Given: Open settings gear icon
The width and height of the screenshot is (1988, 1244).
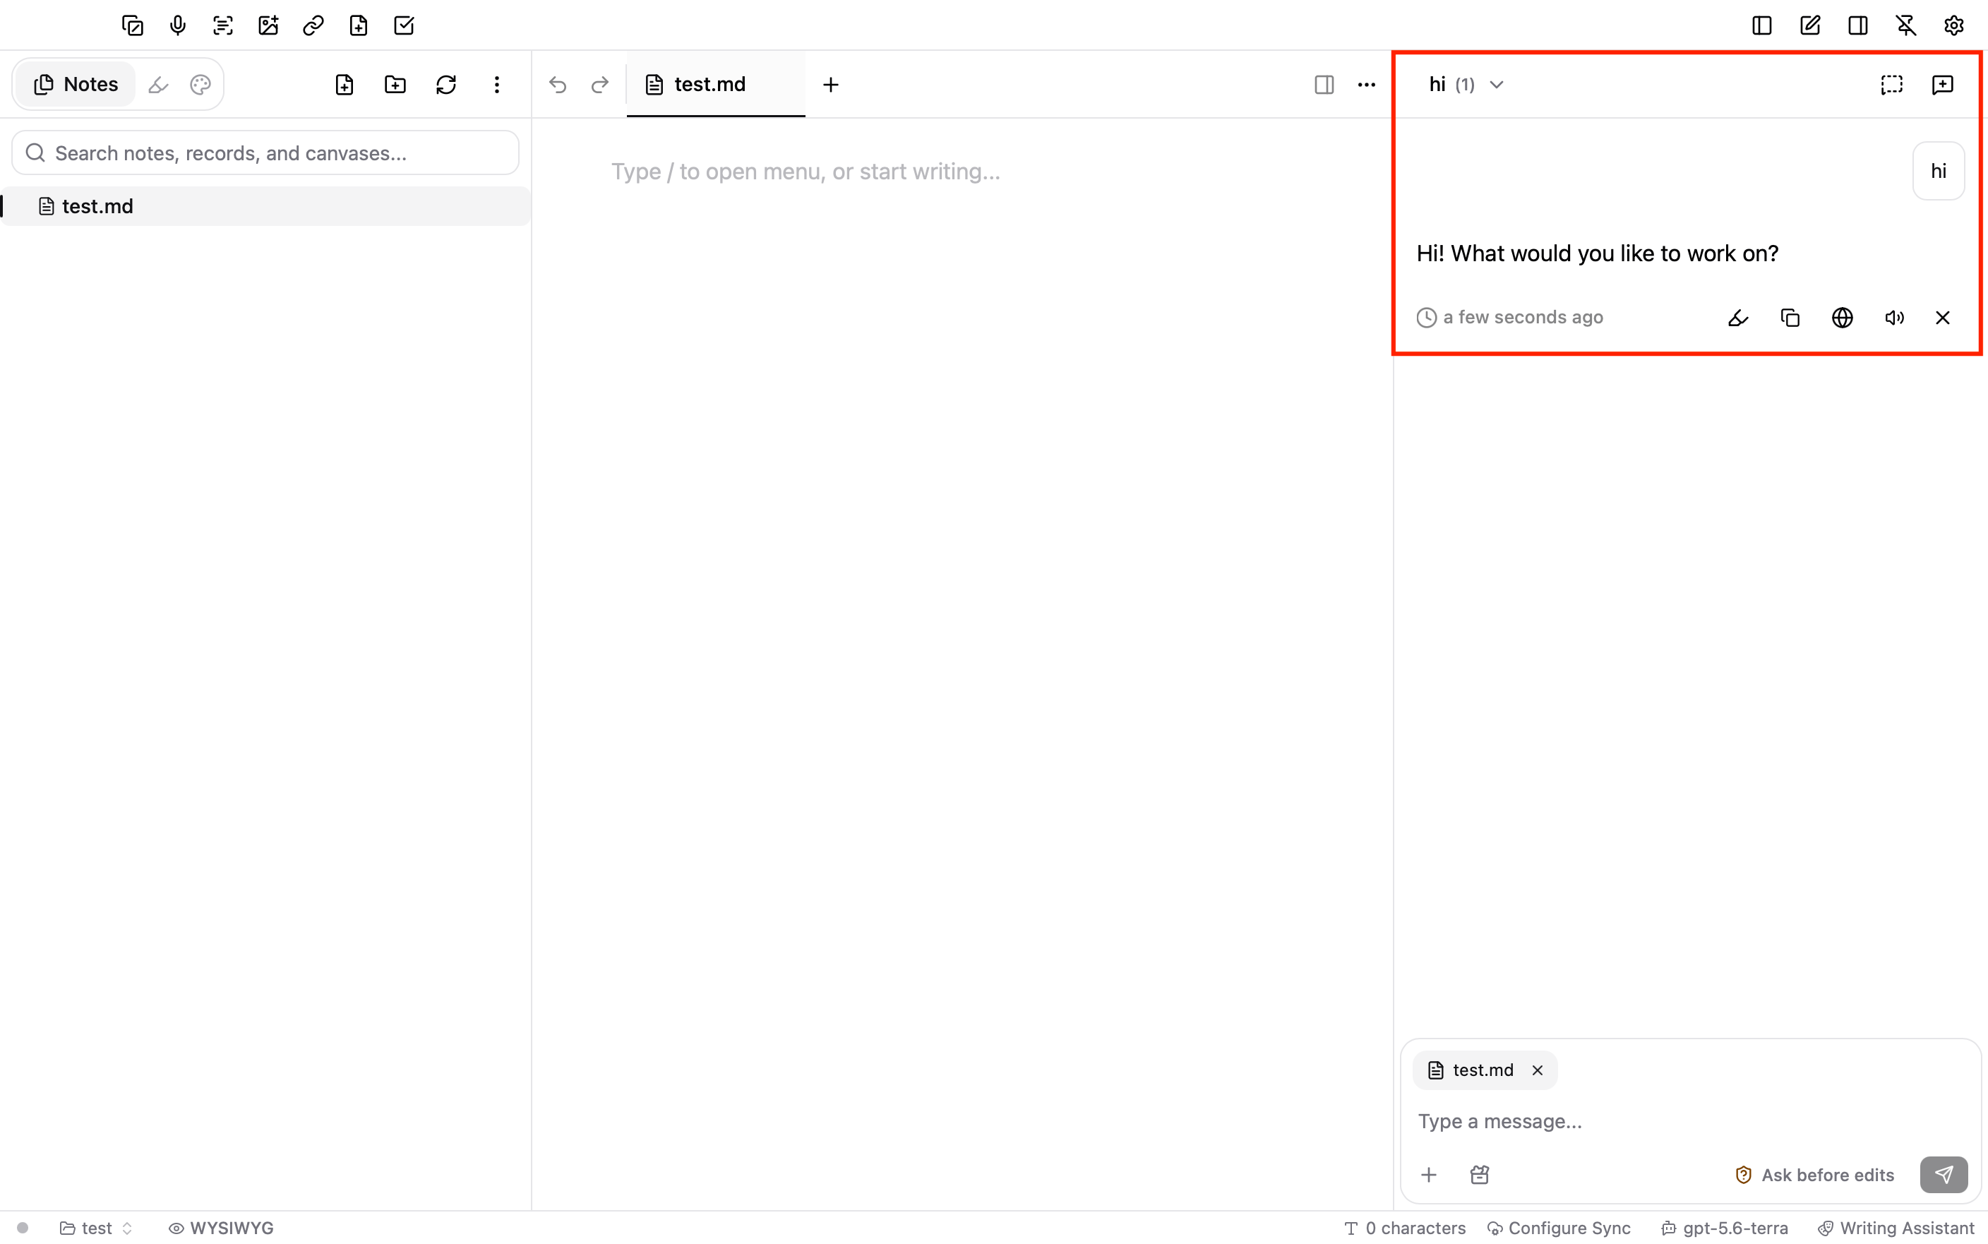Looking at the screenshot, I should click(x=1954, y=25).
